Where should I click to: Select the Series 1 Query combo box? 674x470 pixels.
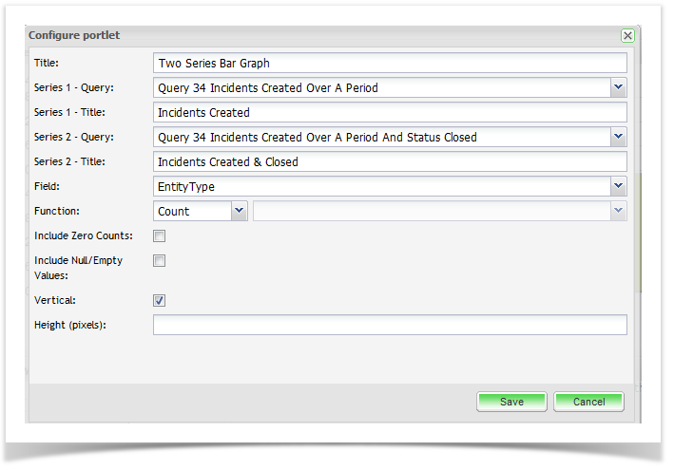pyautogui.click(x=381, y=88)
